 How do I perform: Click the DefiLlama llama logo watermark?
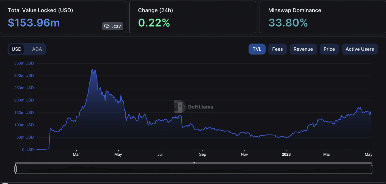[x=180, y=107]
